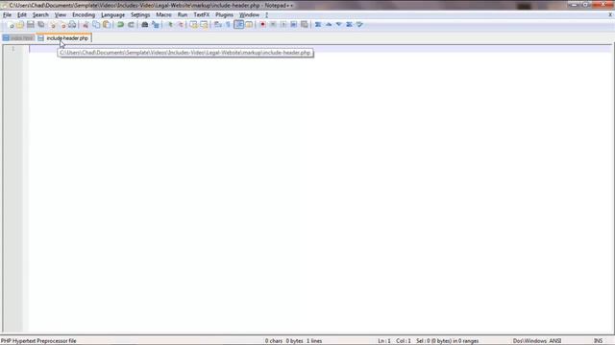615x345 pixels.
Task: Click the macro Playback icon
Action: pos(283,25)
